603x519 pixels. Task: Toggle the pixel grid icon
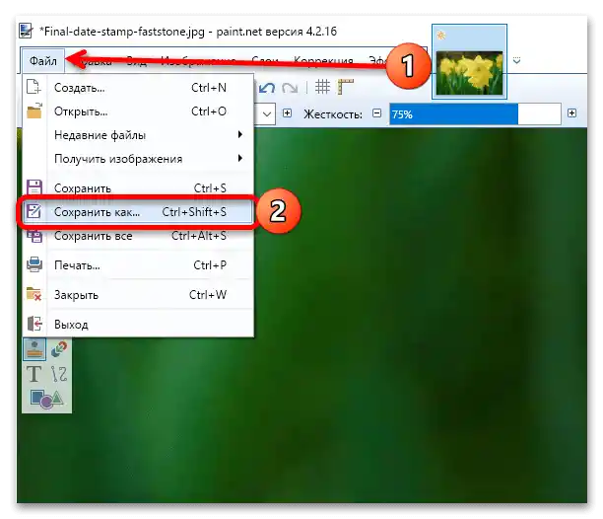(322, 87)
